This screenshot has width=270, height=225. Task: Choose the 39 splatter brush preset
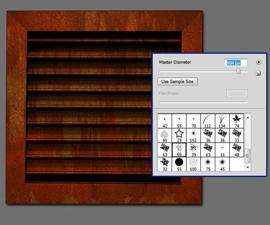(x=193, y=150)
